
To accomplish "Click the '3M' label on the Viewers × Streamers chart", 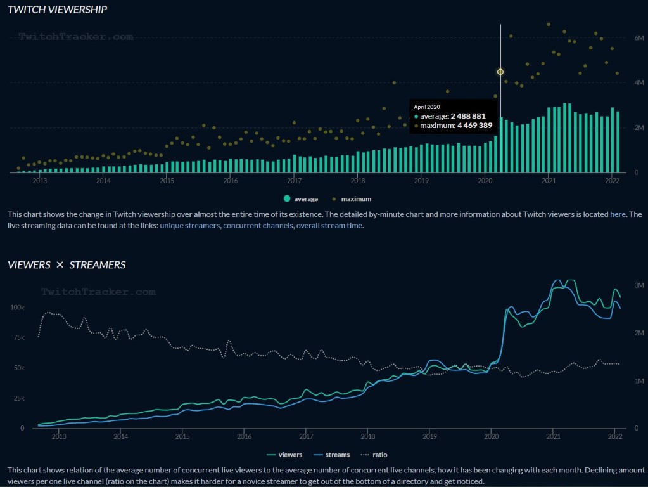I will (x=639, y=285).
